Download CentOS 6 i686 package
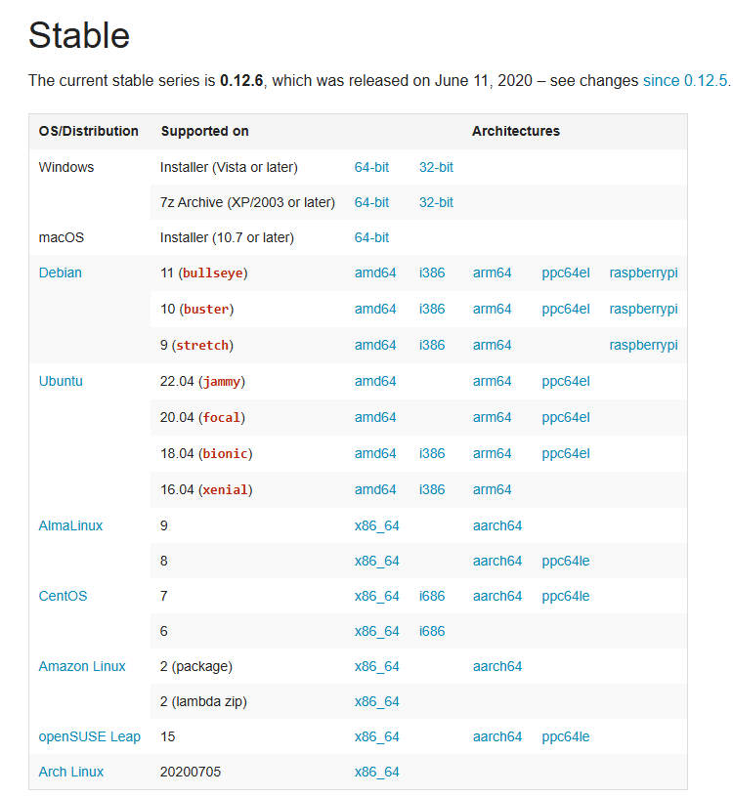 (x=432, y=631)
